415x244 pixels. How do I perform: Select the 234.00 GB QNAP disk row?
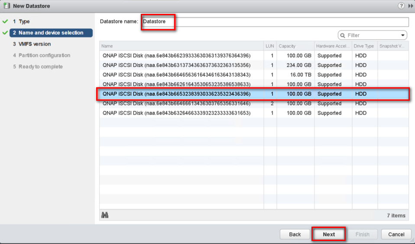254,65
